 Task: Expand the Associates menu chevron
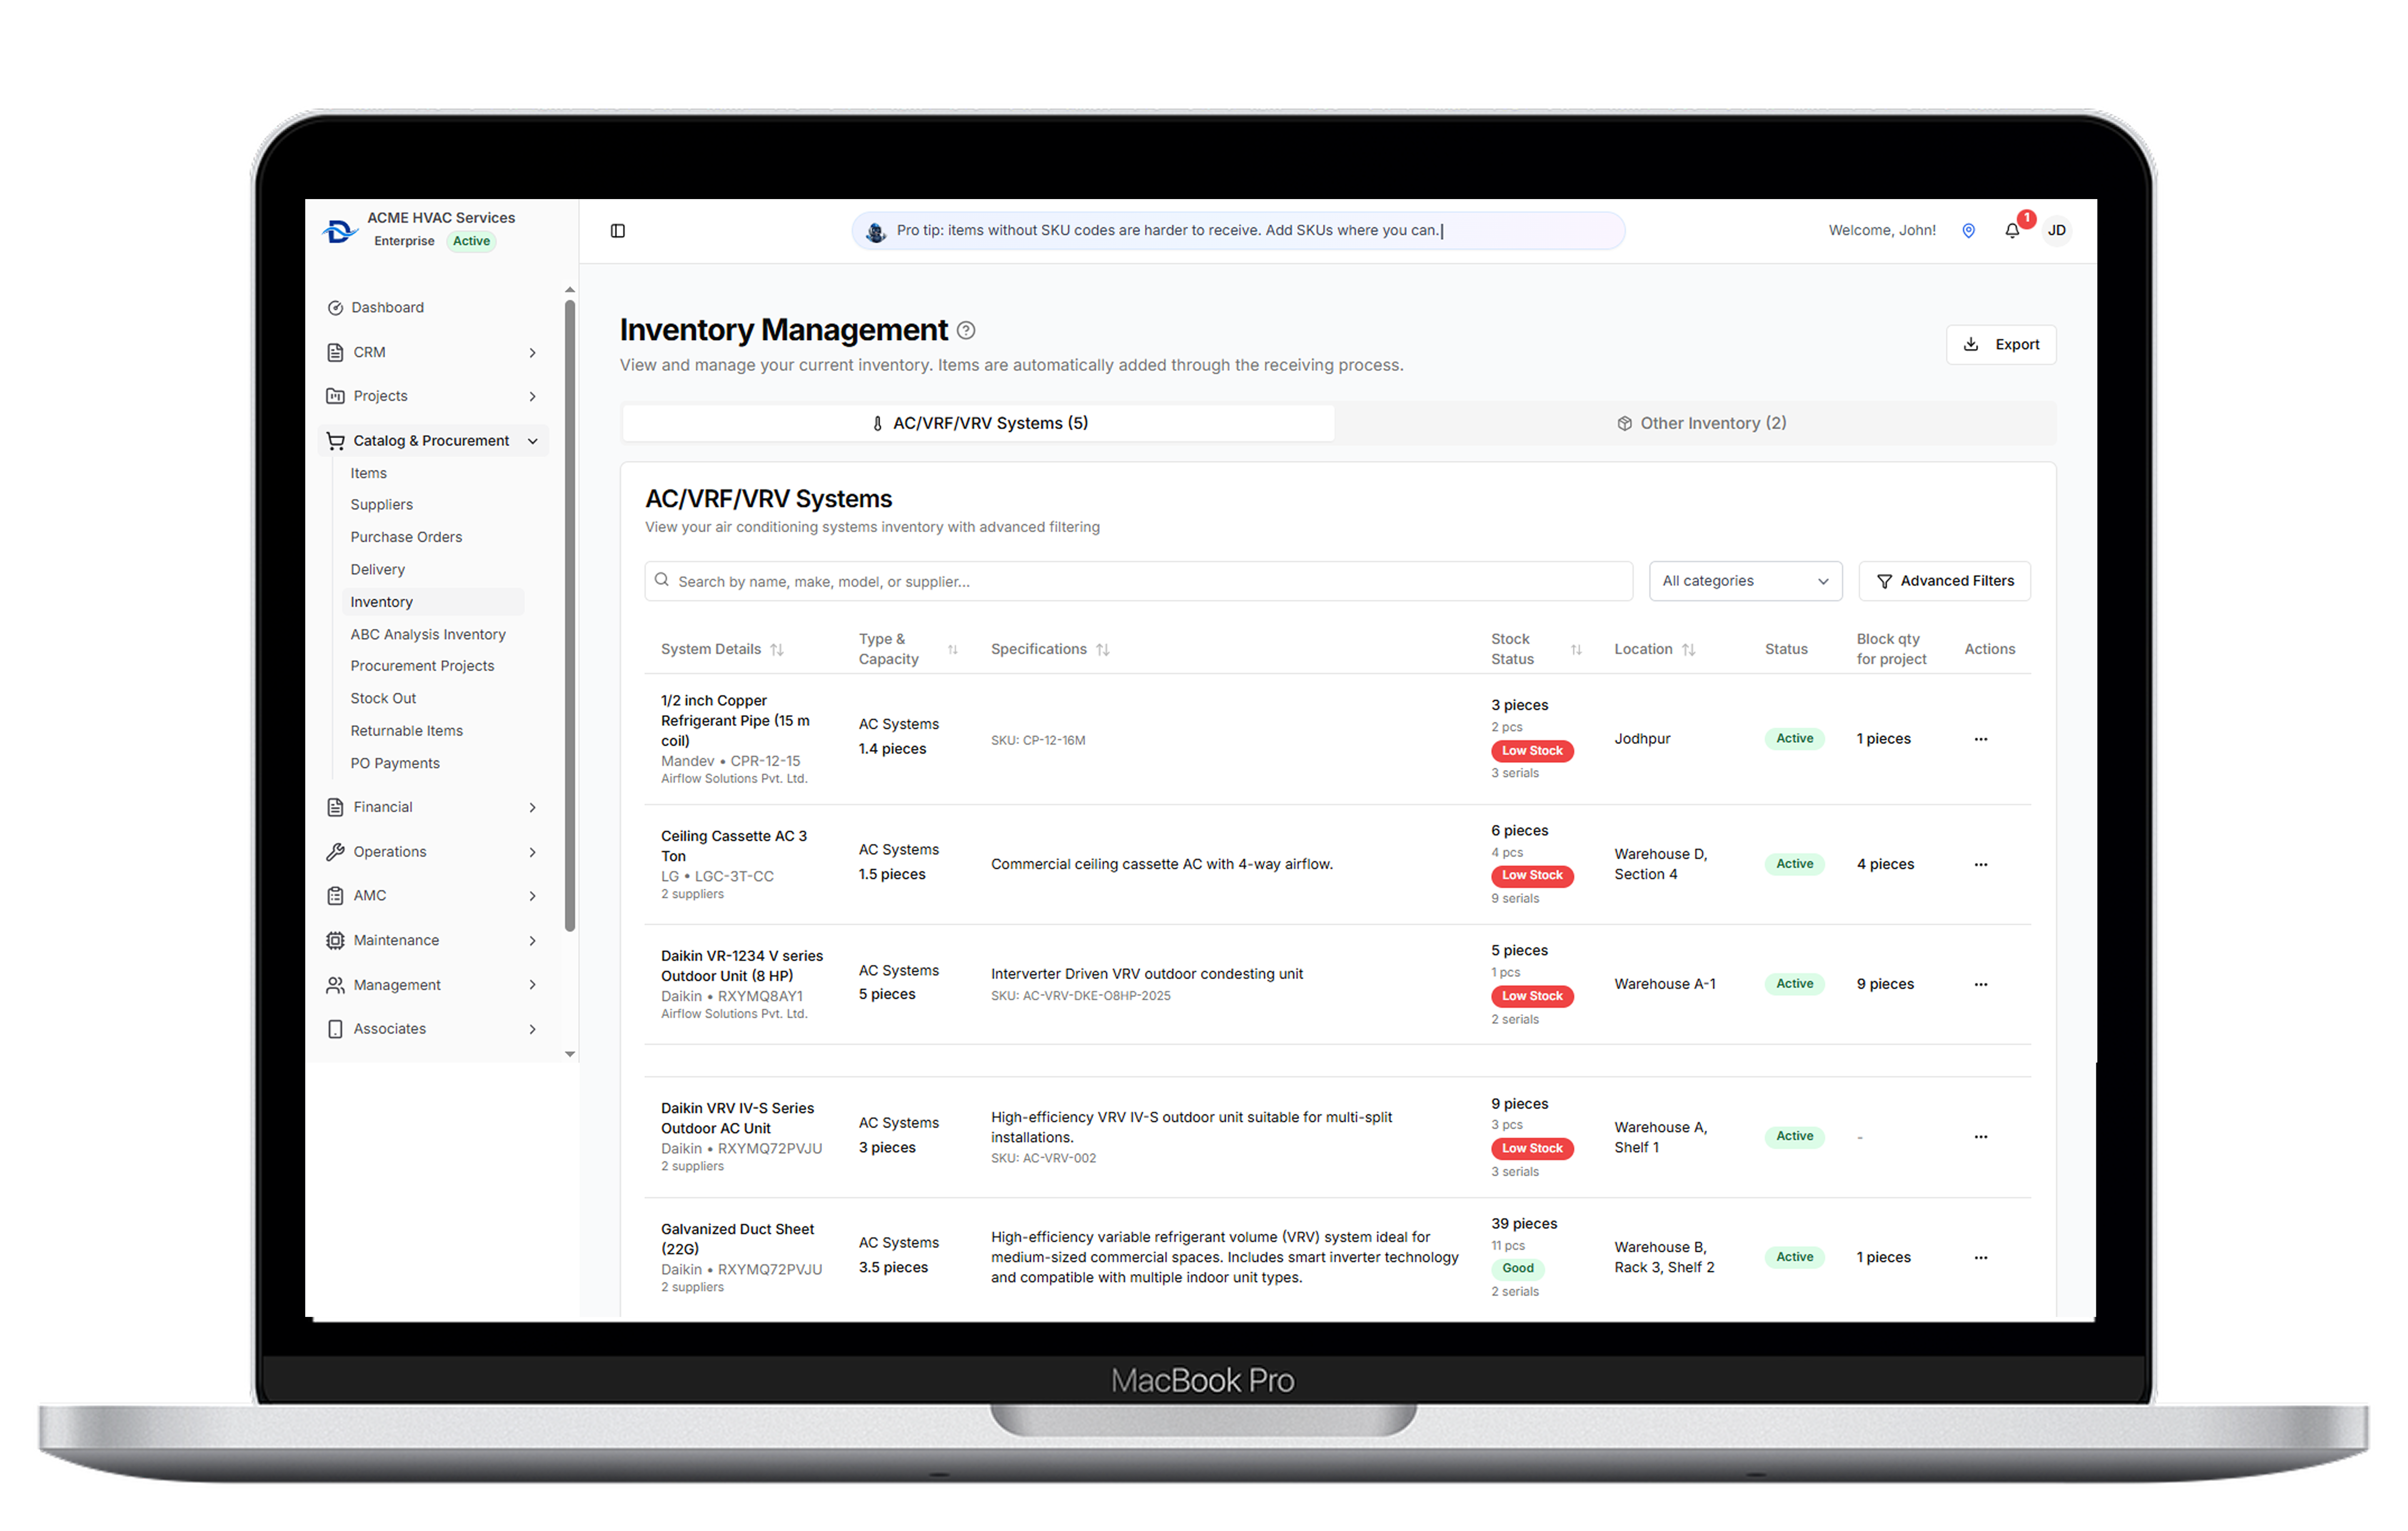tap(533, 1029)
